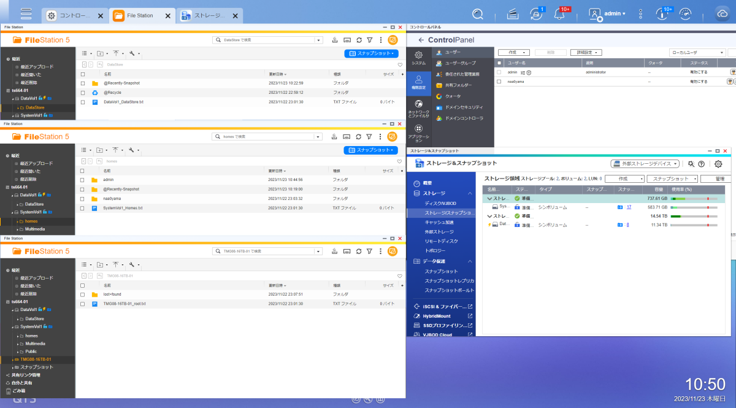Open the snapshot count link 8
The width and height of the screenshot is (736, 408).
[627, 225]
